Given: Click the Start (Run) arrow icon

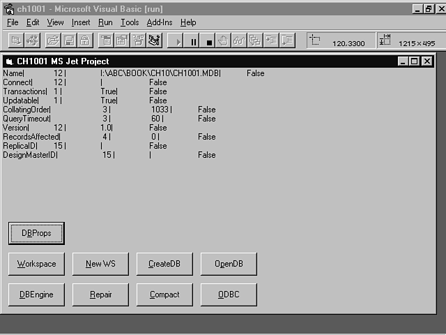Looking at the screenshot, I should tap(178, 41).
